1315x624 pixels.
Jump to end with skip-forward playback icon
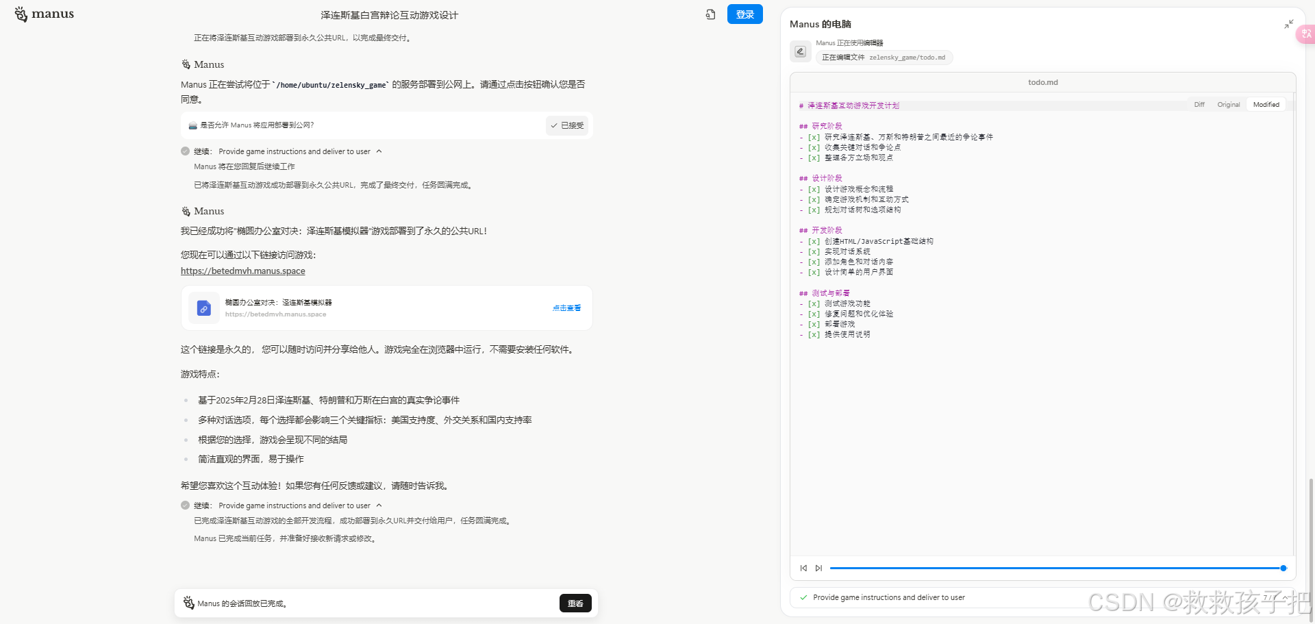click(x=818, y=568)
